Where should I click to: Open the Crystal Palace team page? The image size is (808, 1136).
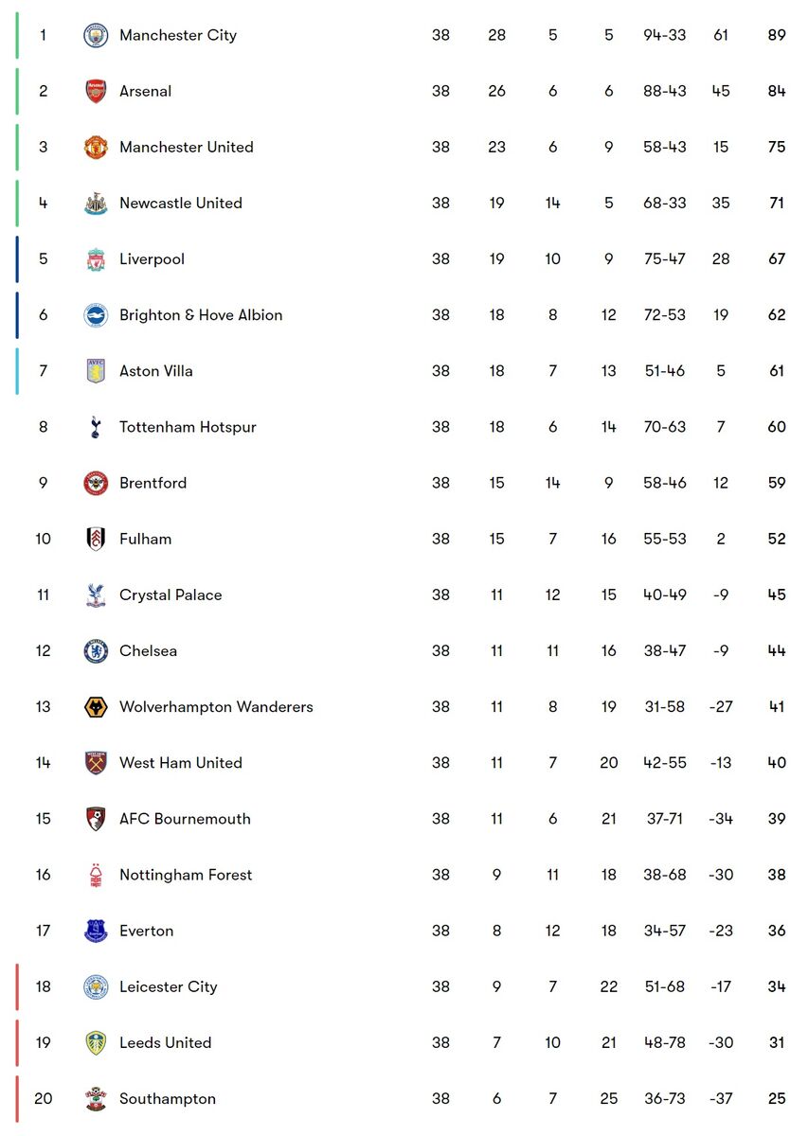coord(171,595)
